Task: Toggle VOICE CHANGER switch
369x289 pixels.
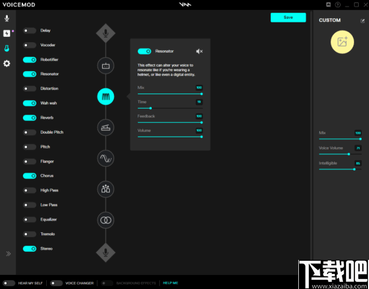Action: 56,283
